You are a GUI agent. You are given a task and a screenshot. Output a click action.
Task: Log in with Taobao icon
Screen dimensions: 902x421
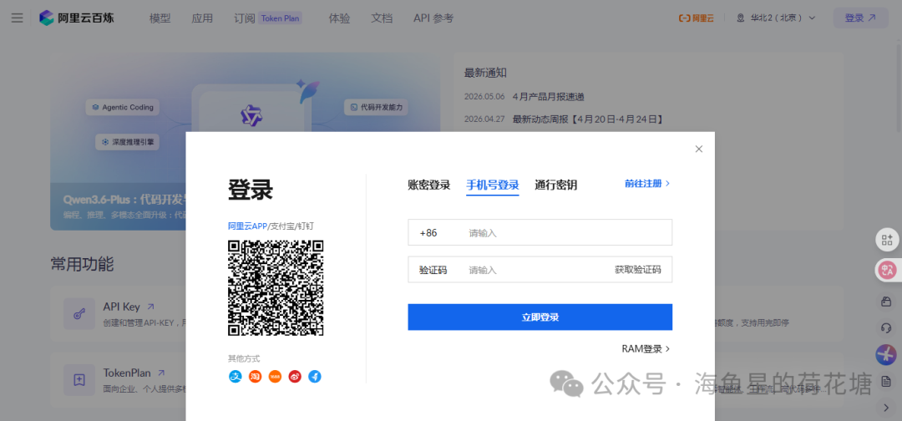click(255, 377)
